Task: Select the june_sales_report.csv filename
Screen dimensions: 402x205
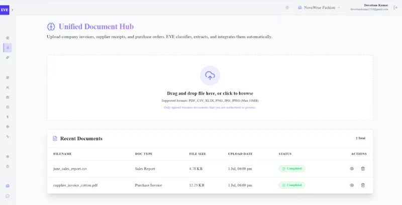Action: point(70,169)
